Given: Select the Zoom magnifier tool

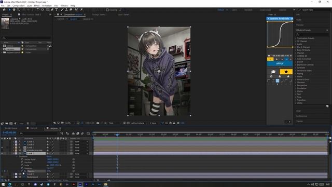Looking at the screenshot, I should click(x=19, y=10).
